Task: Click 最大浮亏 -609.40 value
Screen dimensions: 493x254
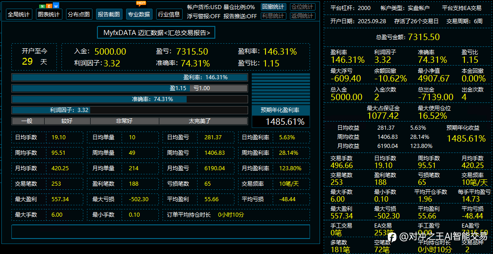Action: coord(346,79)
